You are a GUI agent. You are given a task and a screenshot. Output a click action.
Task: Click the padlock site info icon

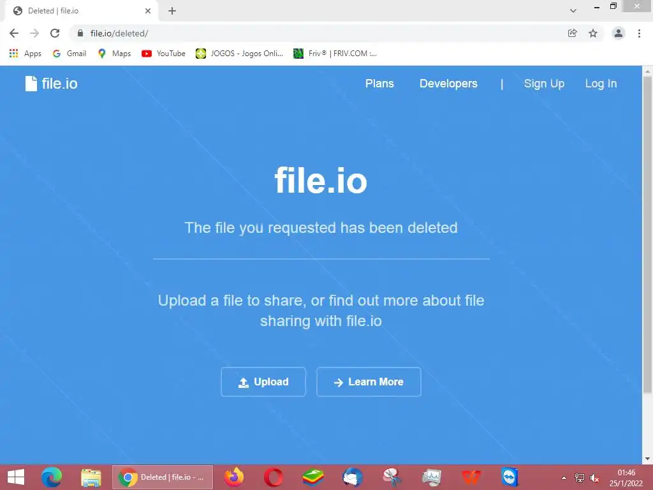(80, 33)
